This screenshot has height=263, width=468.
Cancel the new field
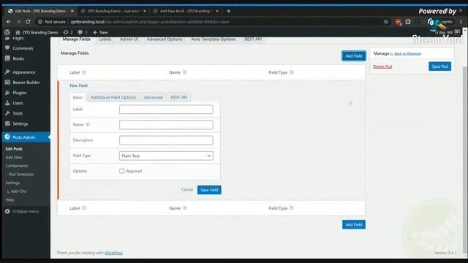tap(187, 190)
